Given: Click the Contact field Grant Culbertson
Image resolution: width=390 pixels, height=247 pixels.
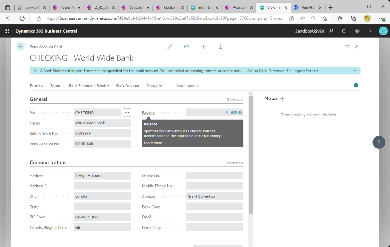Looking at the screenshot, I should click(x=215, y=196).
